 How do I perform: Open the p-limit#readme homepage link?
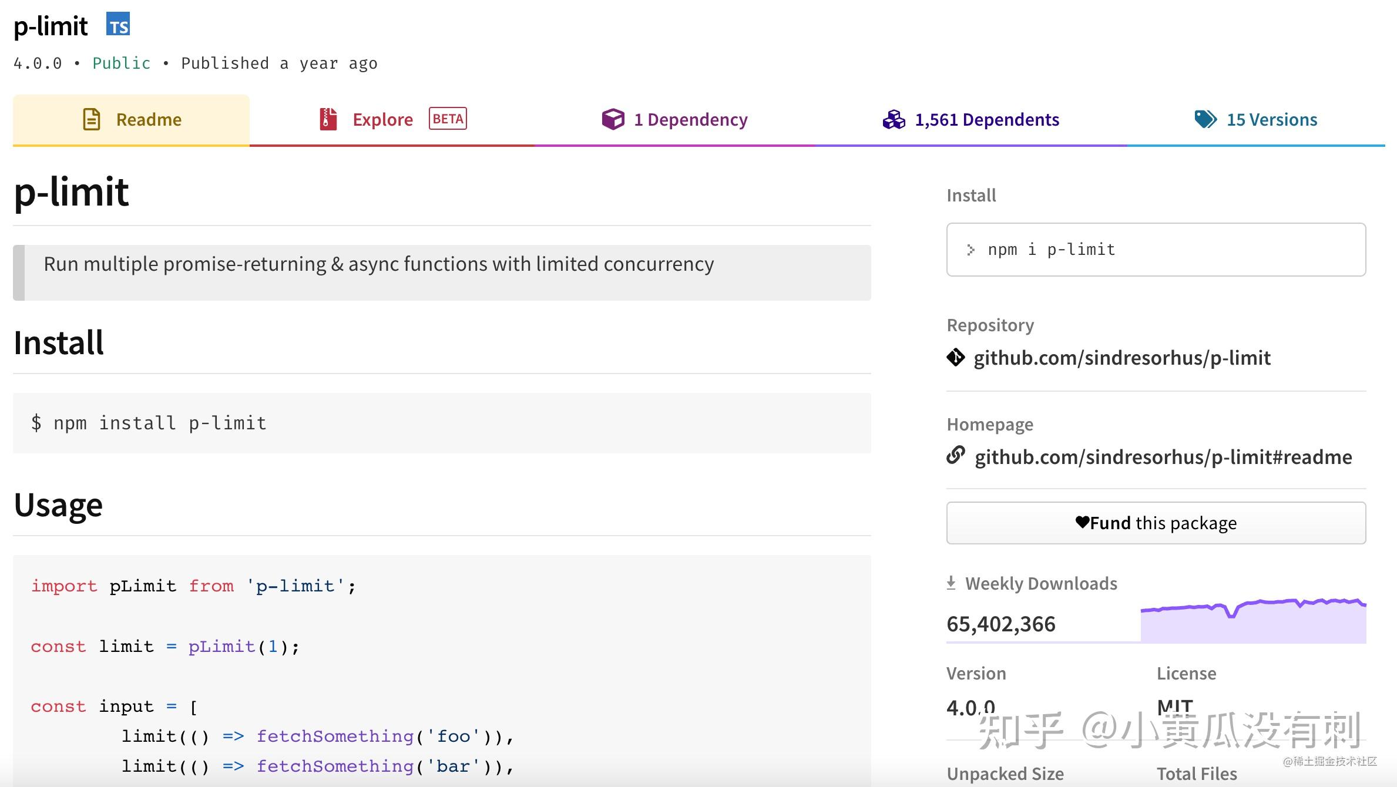coord(1163,457)
